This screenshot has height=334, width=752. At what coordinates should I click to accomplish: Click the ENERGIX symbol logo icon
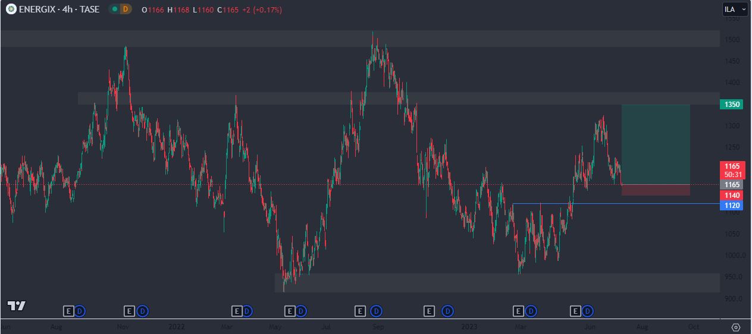click(x=11, y=10)
